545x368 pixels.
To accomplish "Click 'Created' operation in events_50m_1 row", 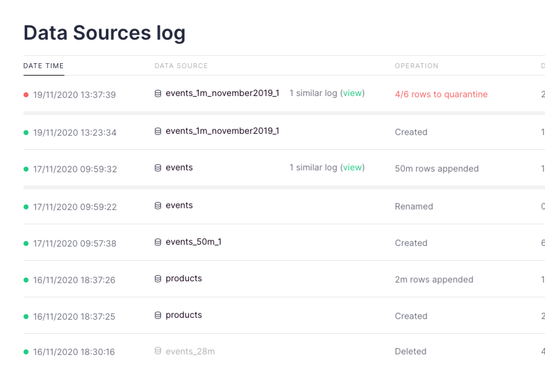I will pos(411,243).
